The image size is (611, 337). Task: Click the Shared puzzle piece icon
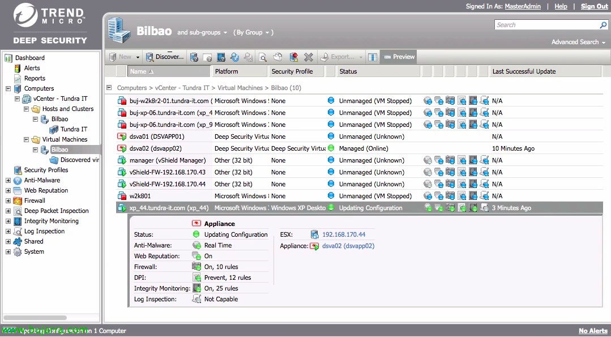pyautogui.click(x=18, y=241)
